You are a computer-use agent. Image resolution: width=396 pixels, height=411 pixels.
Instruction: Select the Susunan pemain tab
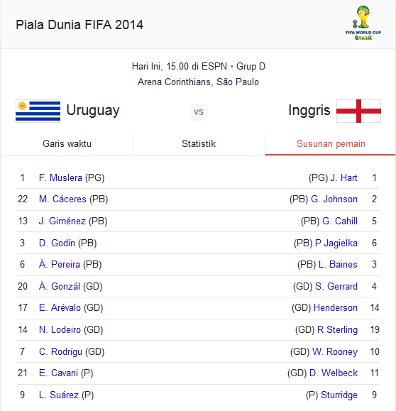[x=331, y=144]
